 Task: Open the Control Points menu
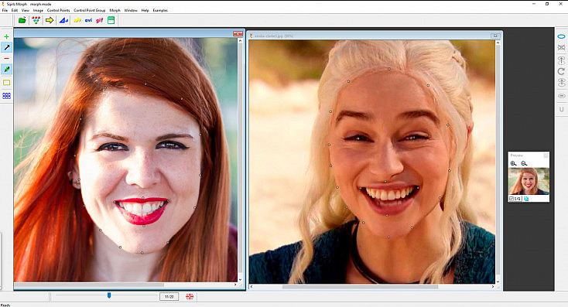point(58,10)
